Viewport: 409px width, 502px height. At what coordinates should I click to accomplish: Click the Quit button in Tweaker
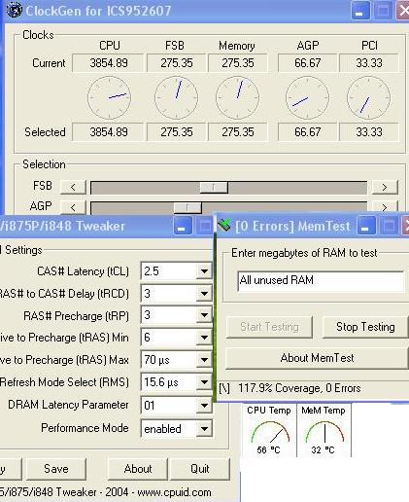click(200, 469)
